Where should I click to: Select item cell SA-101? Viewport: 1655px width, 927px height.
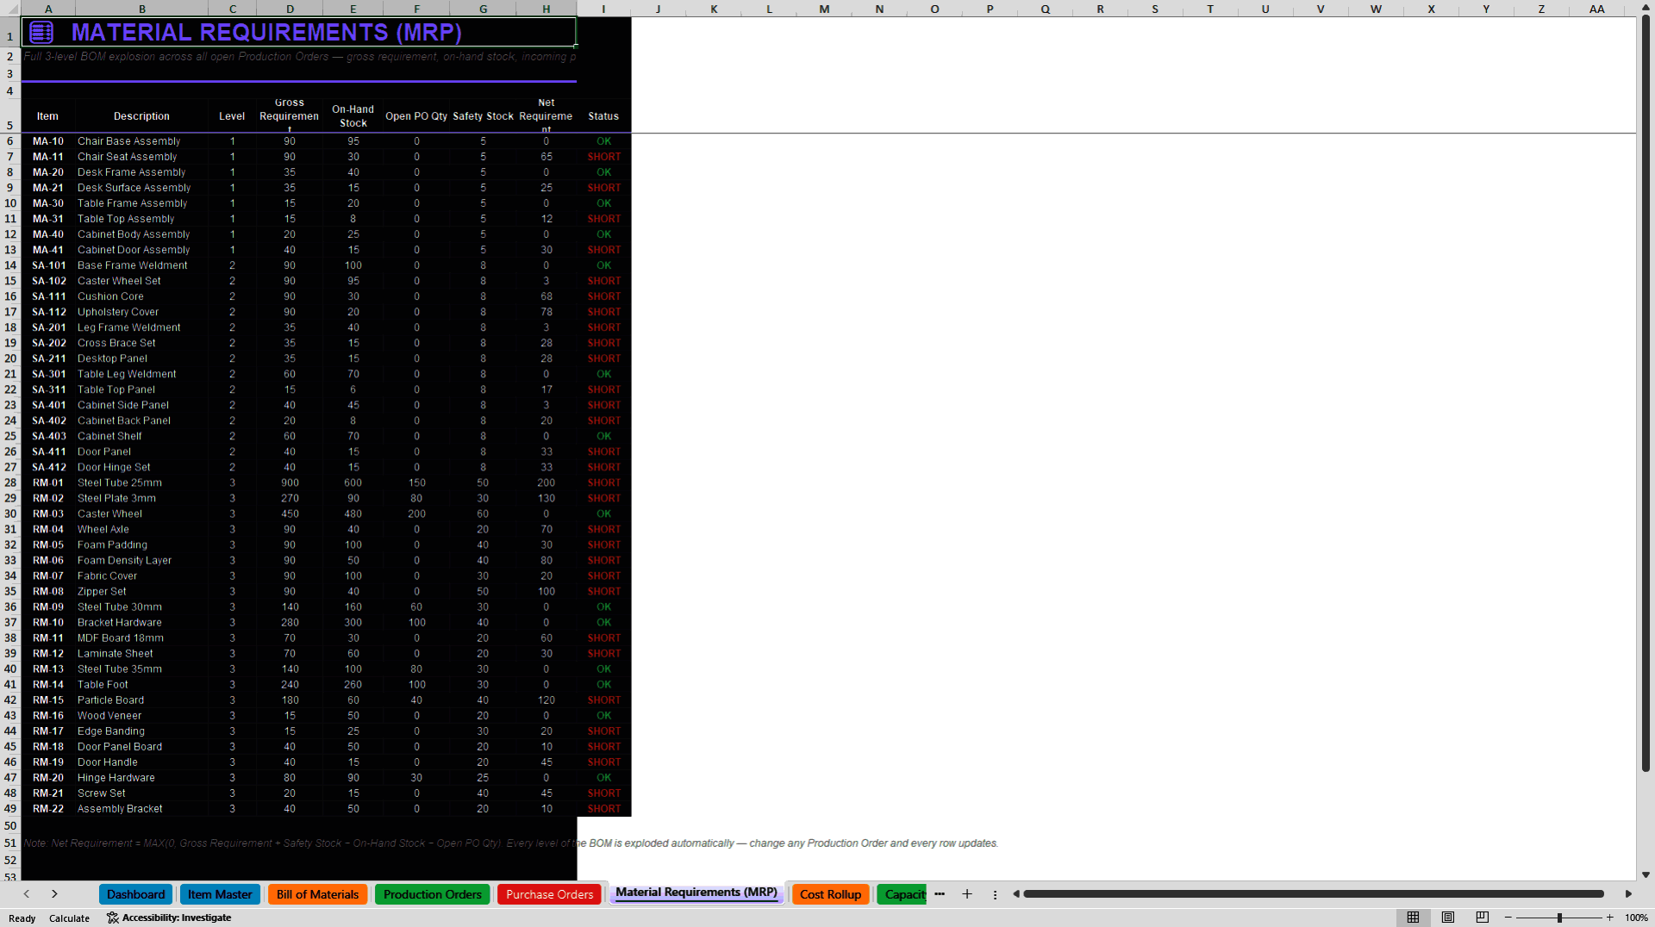pyautogui.click(x=48, y=265)
